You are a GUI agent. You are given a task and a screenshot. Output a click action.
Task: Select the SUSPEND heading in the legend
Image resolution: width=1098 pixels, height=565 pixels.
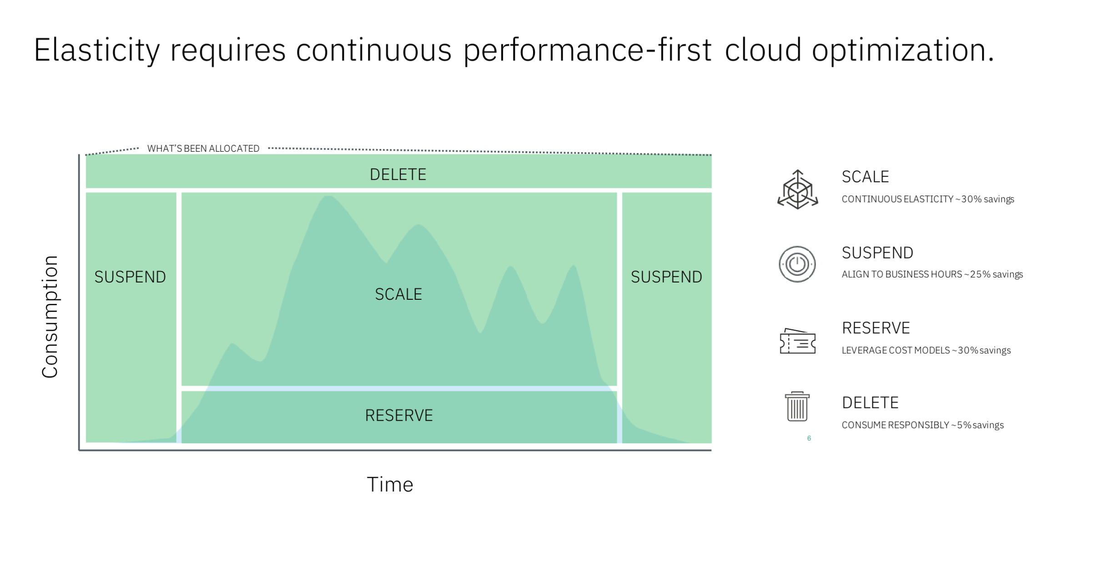point(877,253)
